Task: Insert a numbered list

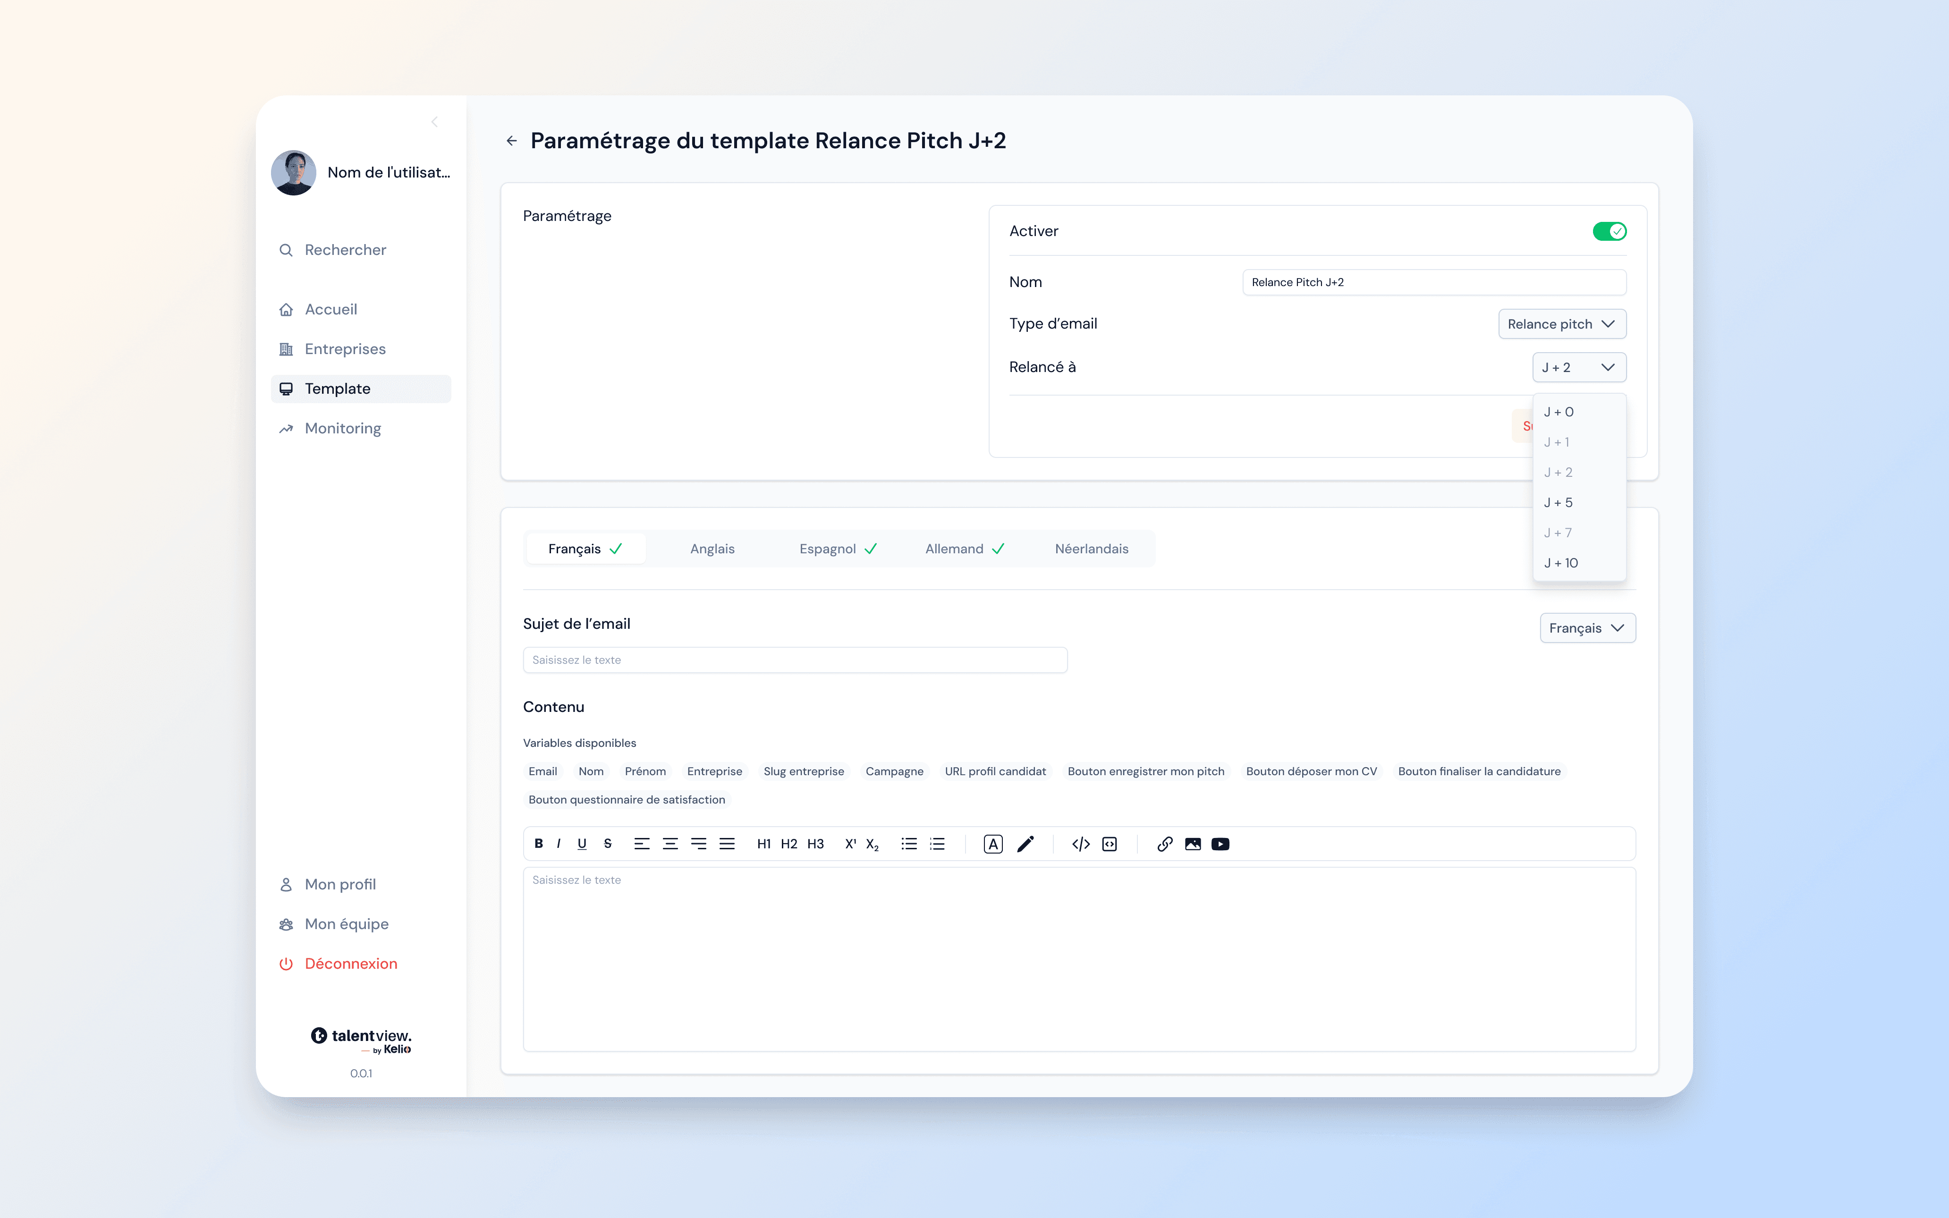Action: (x=938, y=844)
